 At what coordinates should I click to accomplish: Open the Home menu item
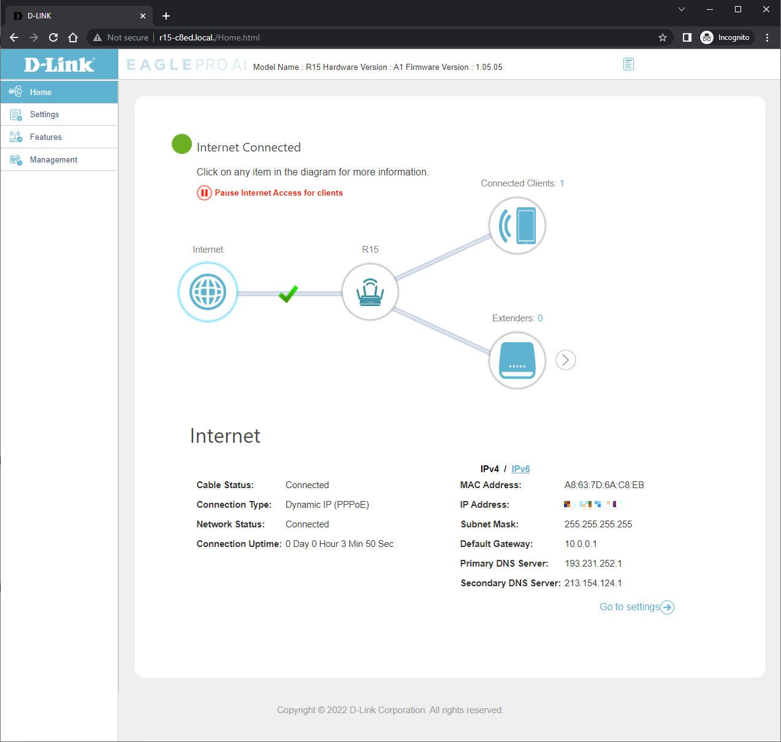59,92
